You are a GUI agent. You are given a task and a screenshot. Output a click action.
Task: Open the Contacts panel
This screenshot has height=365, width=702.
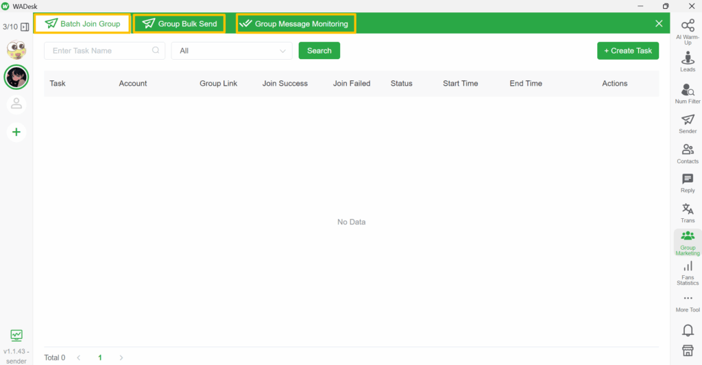tap(688, 154)
